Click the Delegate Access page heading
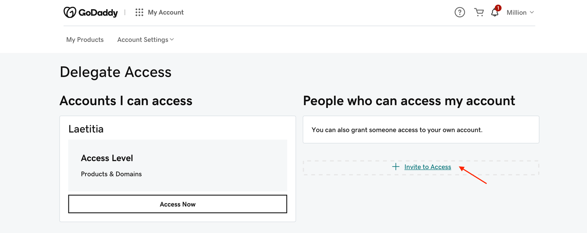 tap(115, 72)
